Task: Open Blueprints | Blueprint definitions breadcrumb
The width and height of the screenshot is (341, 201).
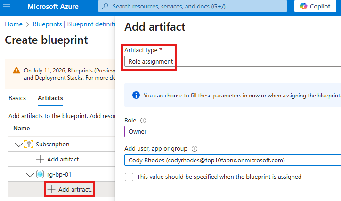Action: pyautogui.click(x=74, y=24)
